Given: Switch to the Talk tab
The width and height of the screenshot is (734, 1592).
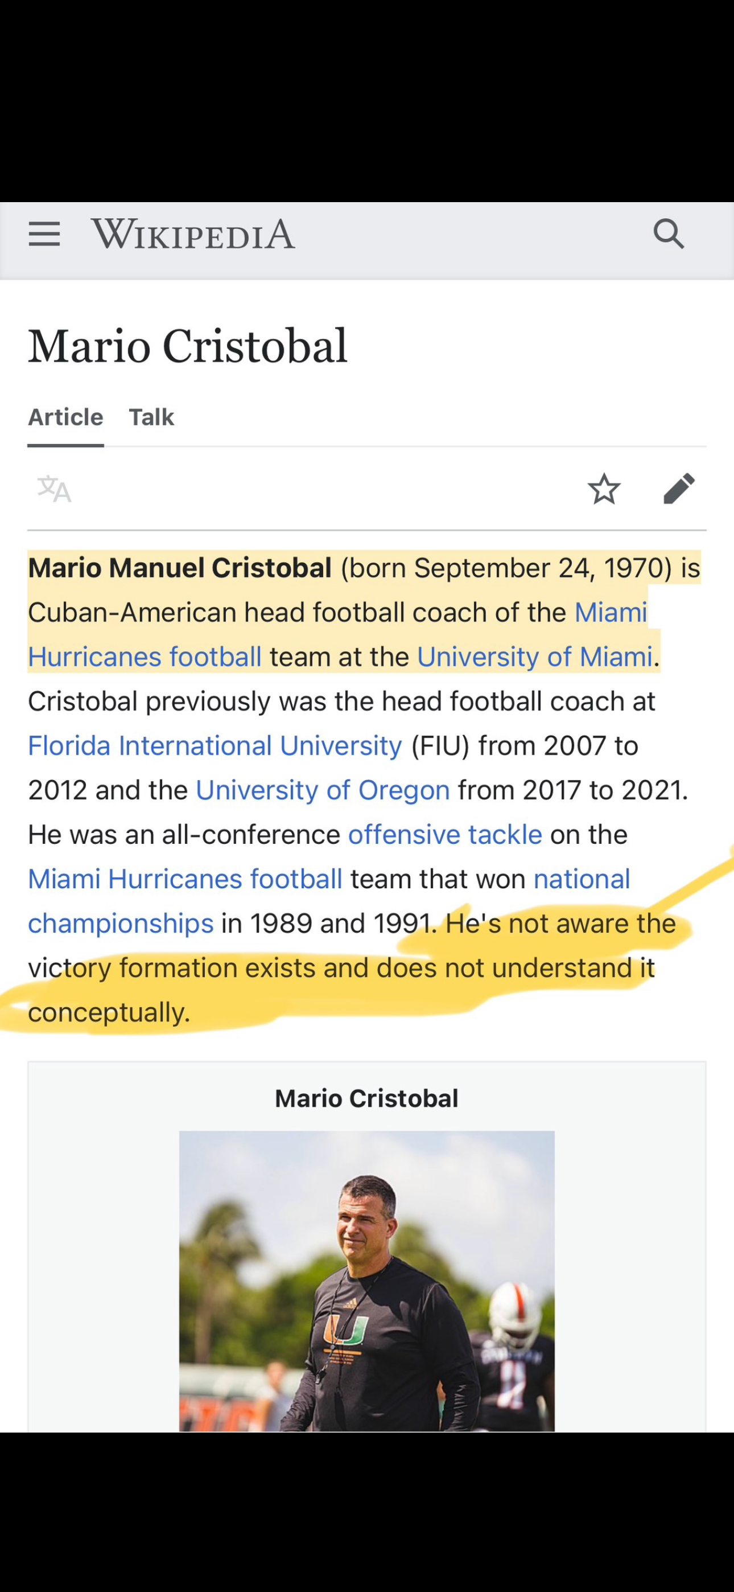Looking at the screenshot, I should (151, 417).
